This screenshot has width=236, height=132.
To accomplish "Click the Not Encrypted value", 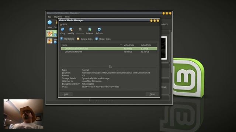I will coord(88,84).
